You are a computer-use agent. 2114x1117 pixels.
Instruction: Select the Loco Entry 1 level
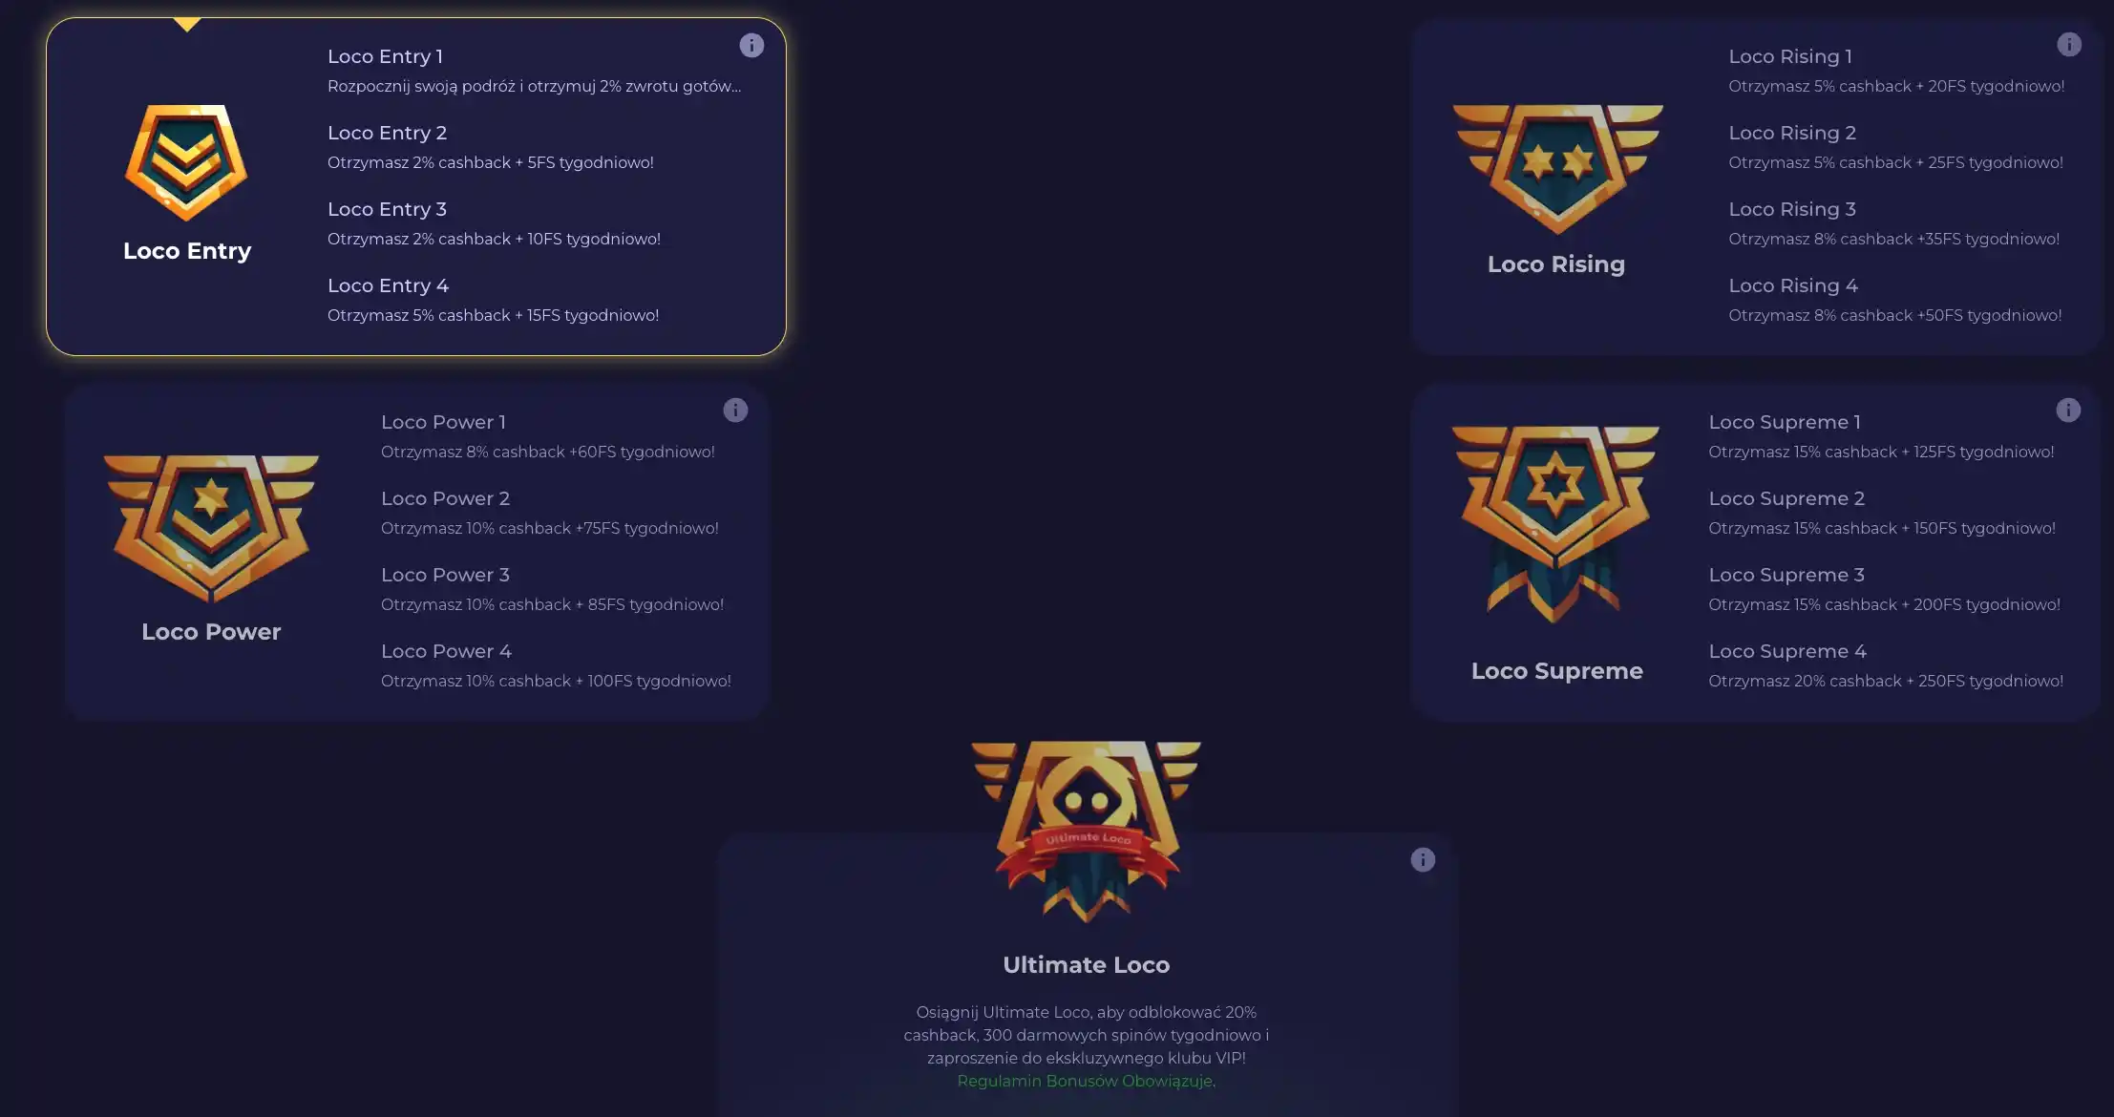[x=535, y=71]
